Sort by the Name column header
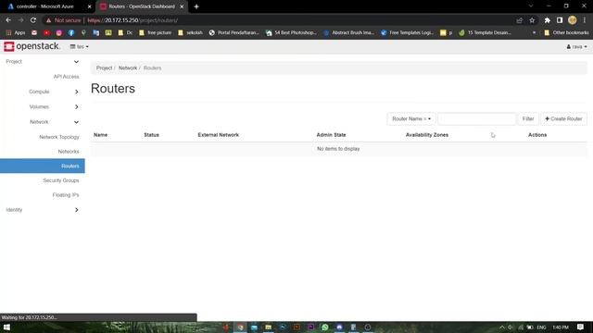This screenshot has width=593, height=333. (101, 135)
